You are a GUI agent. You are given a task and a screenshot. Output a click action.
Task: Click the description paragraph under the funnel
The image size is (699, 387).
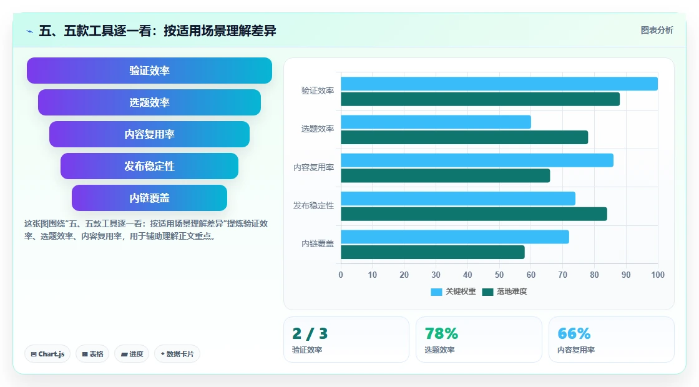point(146,230)
